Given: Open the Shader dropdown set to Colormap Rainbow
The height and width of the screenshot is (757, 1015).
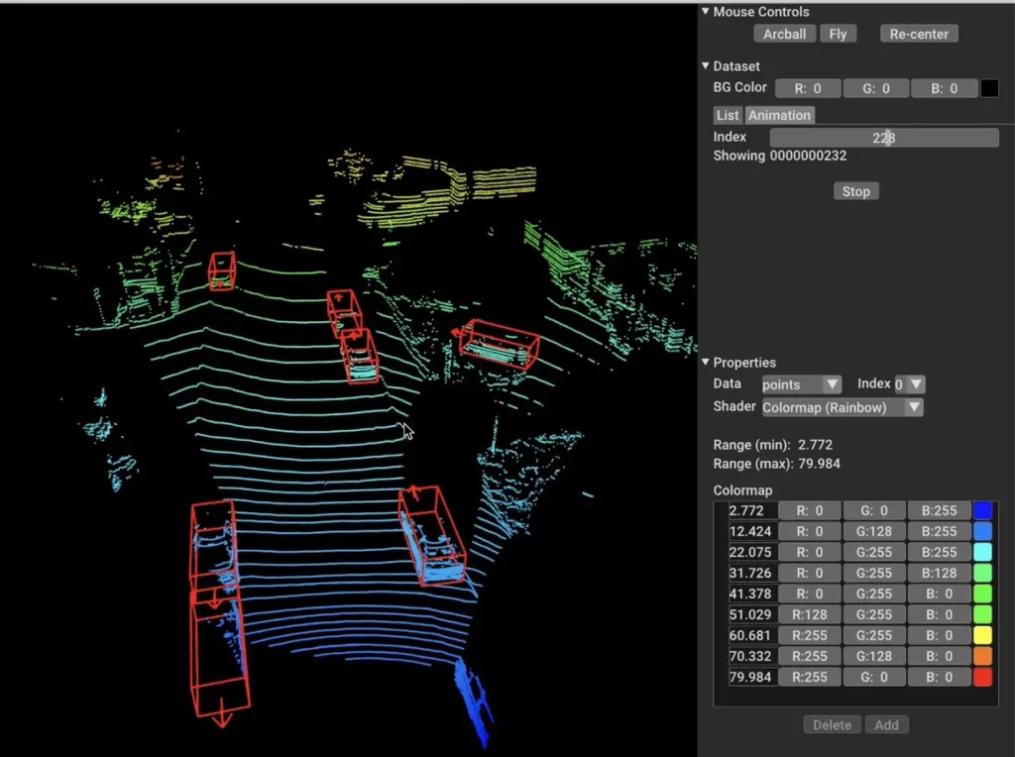Looking at the screenshot, I should coord(841,406).
